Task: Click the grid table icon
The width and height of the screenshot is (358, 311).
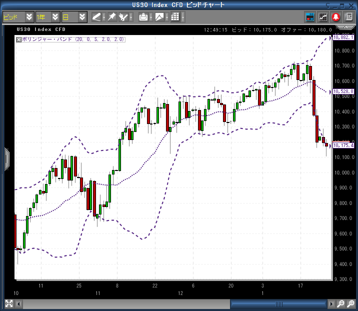Action: [x=175, y=17]
